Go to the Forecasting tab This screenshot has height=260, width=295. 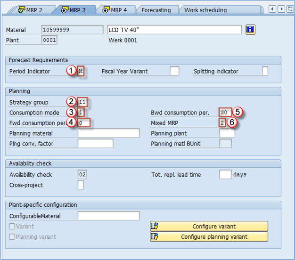coord(156,10)
